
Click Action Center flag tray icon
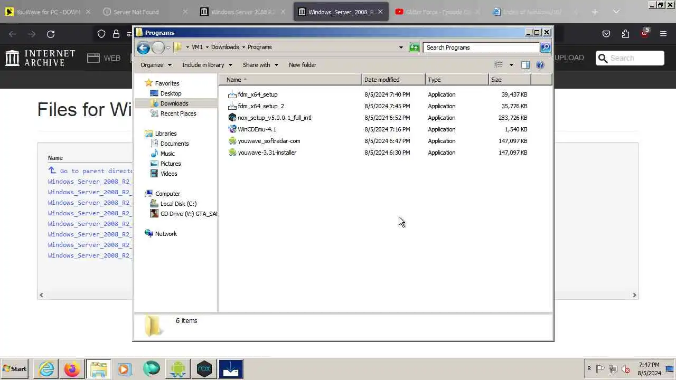click(600, 369)
